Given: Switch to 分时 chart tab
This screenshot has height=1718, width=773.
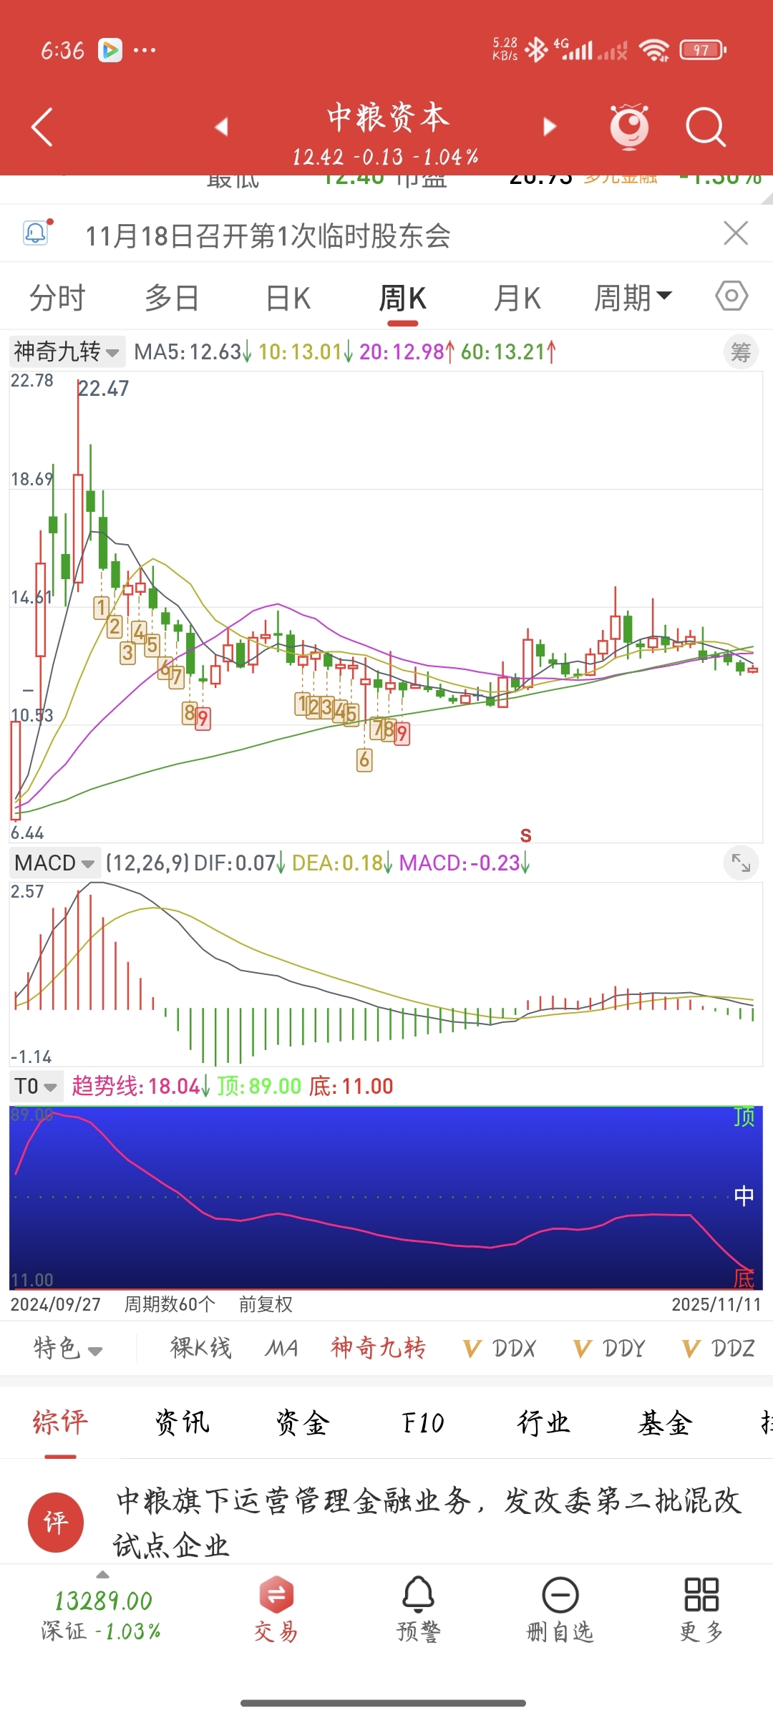Looking at the screenshot, I should (57, 298).
